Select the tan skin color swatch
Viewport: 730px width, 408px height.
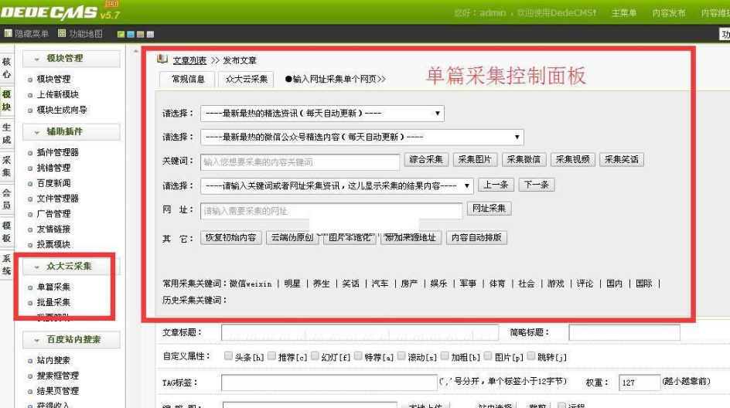(140, 35)
